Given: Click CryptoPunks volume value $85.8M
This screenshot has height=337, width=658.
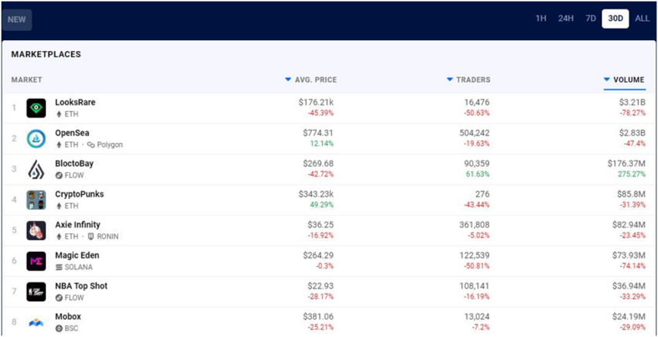Looking at the screenshot, I should tap(631, 194).
